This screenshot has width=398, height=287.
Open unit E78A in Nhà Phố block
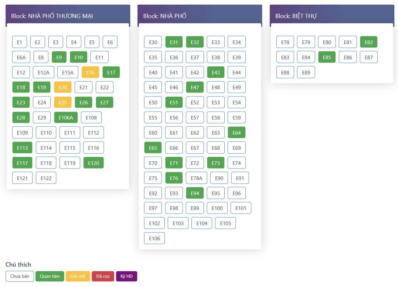(x=196, y=178)
